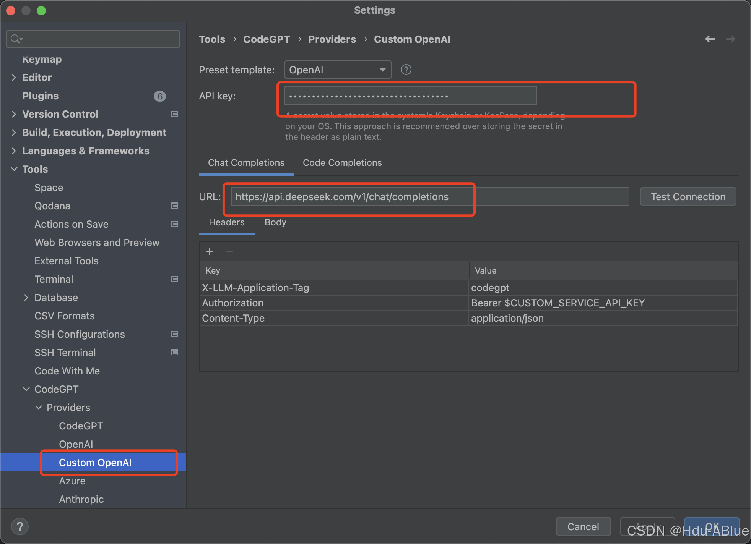
Task: Click the search magnifier icon
Action: 15,39
